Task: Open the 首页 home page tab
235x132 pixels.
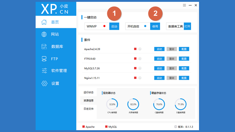Action: (56, 22)
